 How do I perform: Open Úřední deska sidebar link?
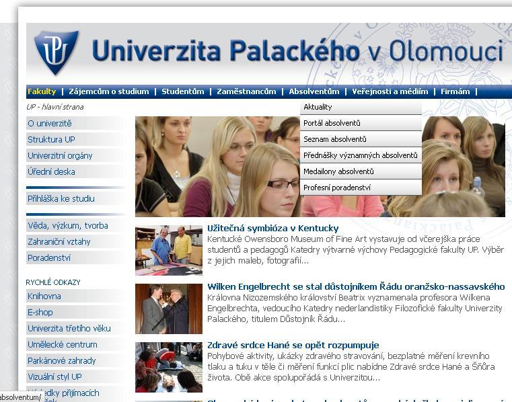pyautogui.click(x=75, y=171)
